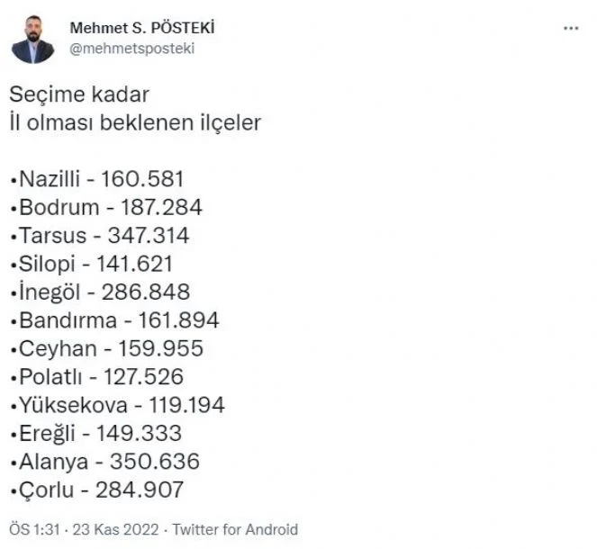The height and width of the screenshot is (549, 597).
Task: Click the line İl olması beklenen ilçeler
Action: tap(135, 123)
